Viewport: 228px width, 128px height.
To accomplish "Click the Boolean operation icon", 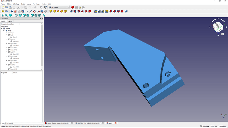I will click(126, 11).
